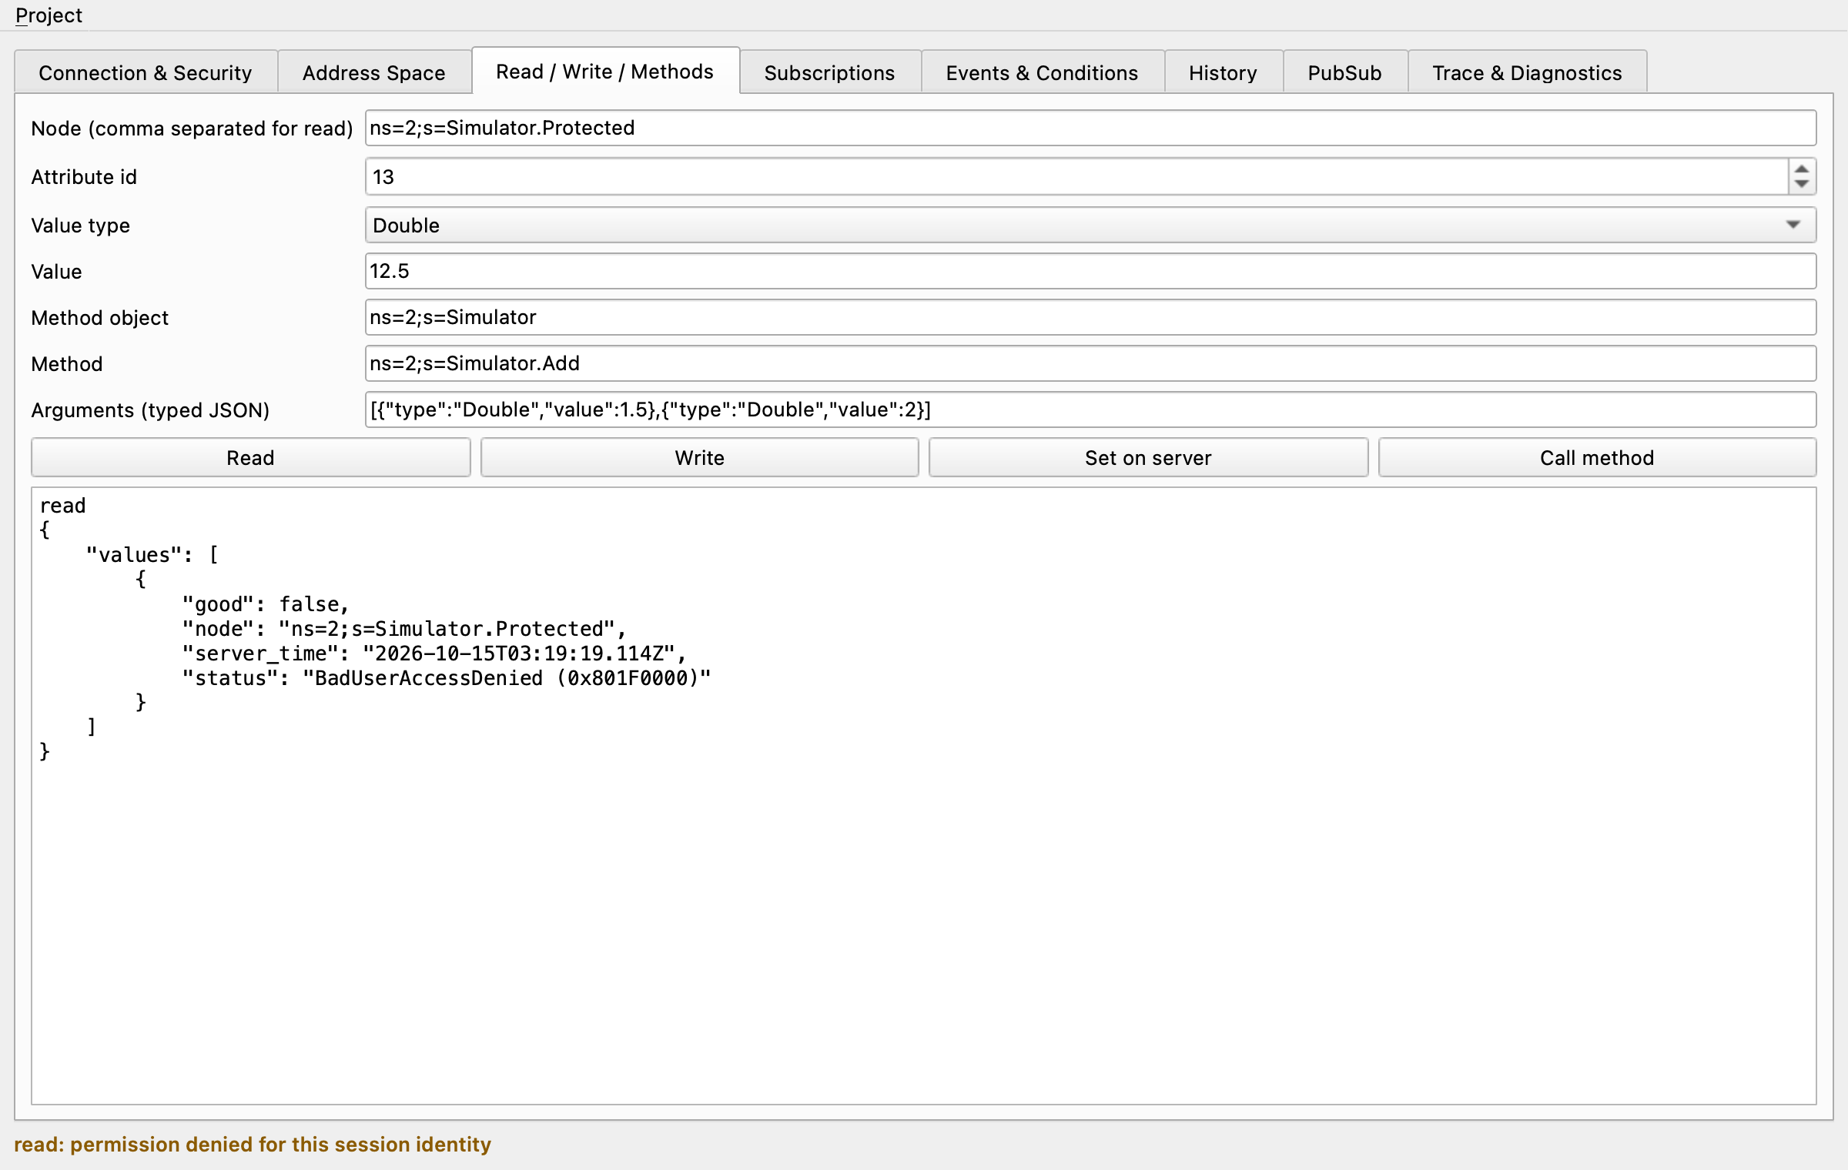
Task: Click the Read button
Action: coord(250,458)
